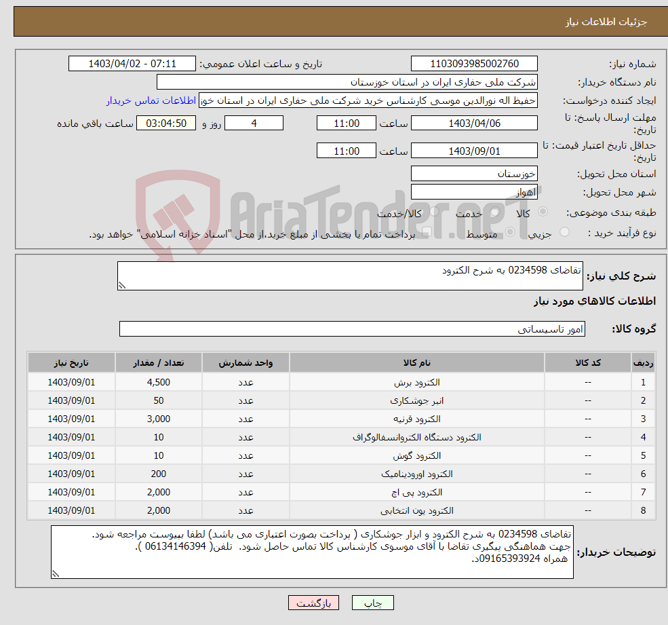668x625 pixels.
Task: Select the الکترود قرنیه row name
Action: [x=416, y=419]
